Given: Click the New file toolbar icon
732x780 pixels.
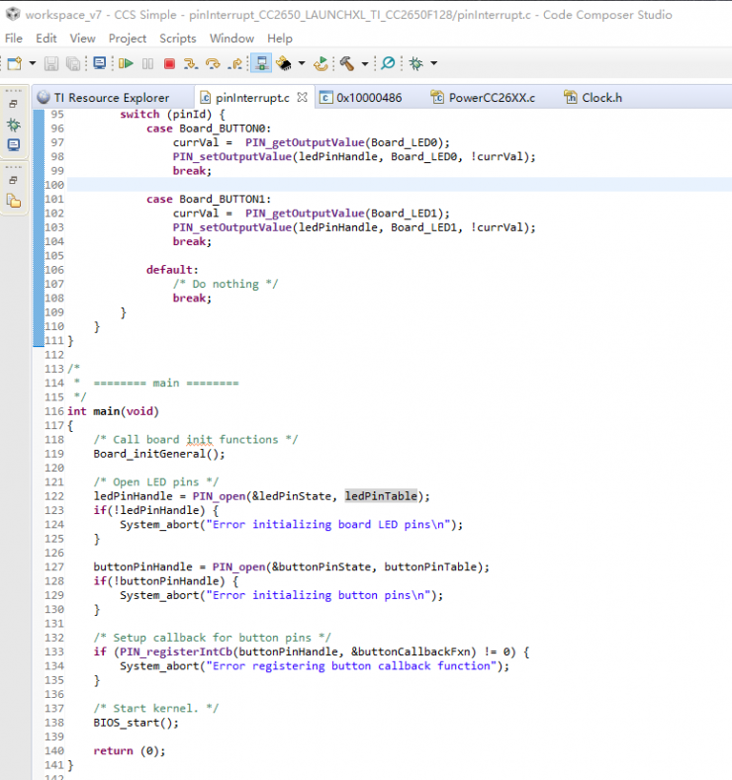Looking at the screenshot, I should point(14,63).
